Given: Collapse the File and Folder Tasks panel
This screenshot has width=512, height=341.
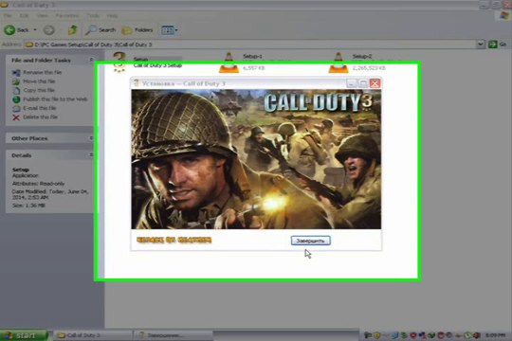Looking at the screenshot, I should coord(91,60).
